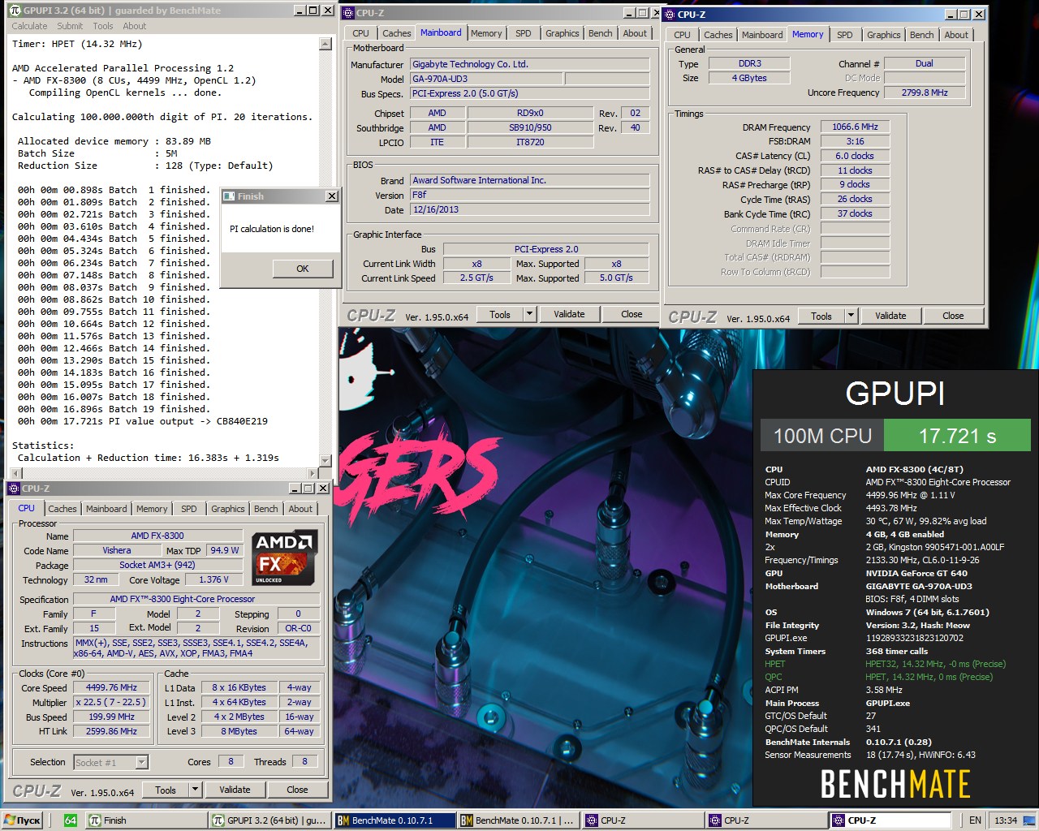Click the AMD FX Unlocked processor logo
The image size is (1039, 831).
283,558
